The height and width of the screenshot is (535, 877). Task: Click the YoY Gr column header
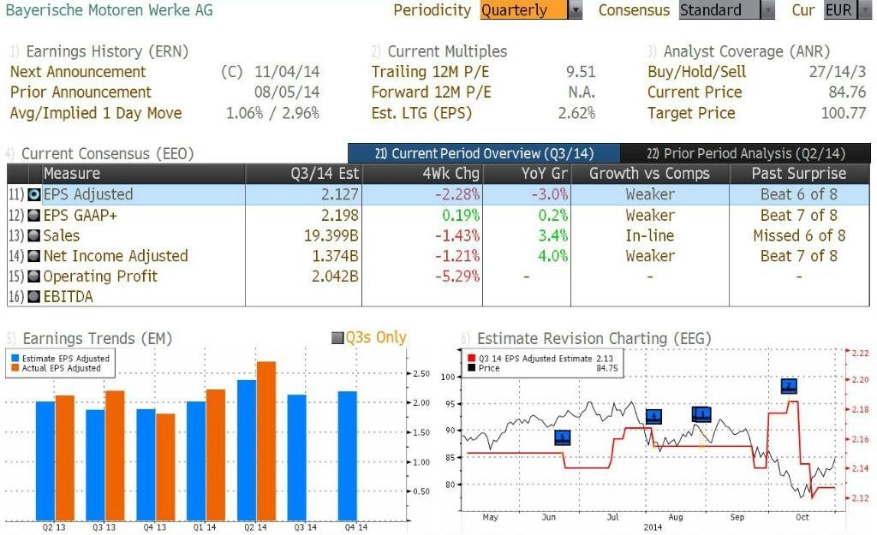(527, 174)
